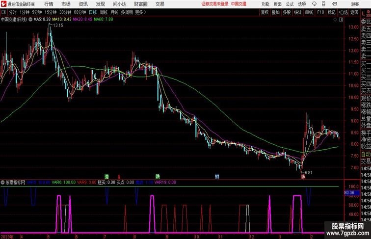This screenshot has width=371, height=239.
Task: Open the 选项 menu
Action: click(302, 4)
